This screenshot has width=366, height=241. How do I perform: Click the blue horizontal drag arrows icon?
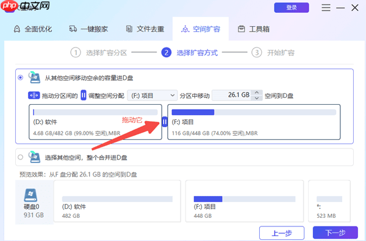tap(34, 96)
